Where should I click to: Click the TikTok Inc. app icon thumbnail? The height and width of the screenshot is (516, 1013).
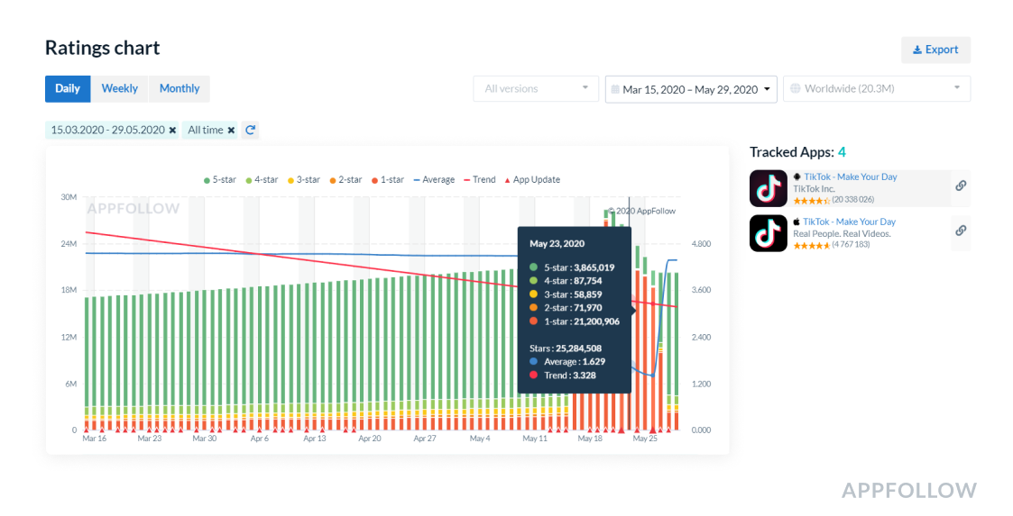(768, 188)
